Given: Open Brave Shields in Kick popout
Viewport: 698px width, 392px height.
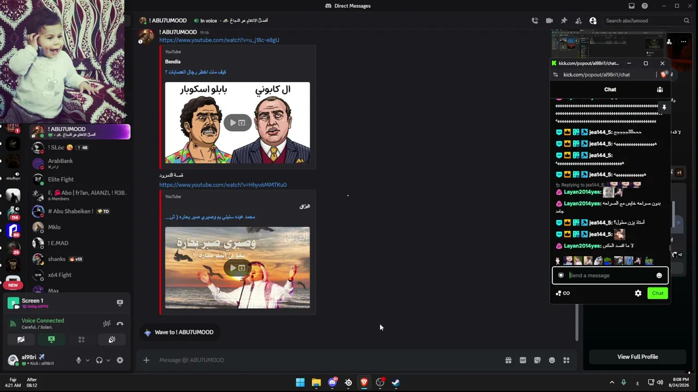Looking at the screenshot, I should 663,75.
